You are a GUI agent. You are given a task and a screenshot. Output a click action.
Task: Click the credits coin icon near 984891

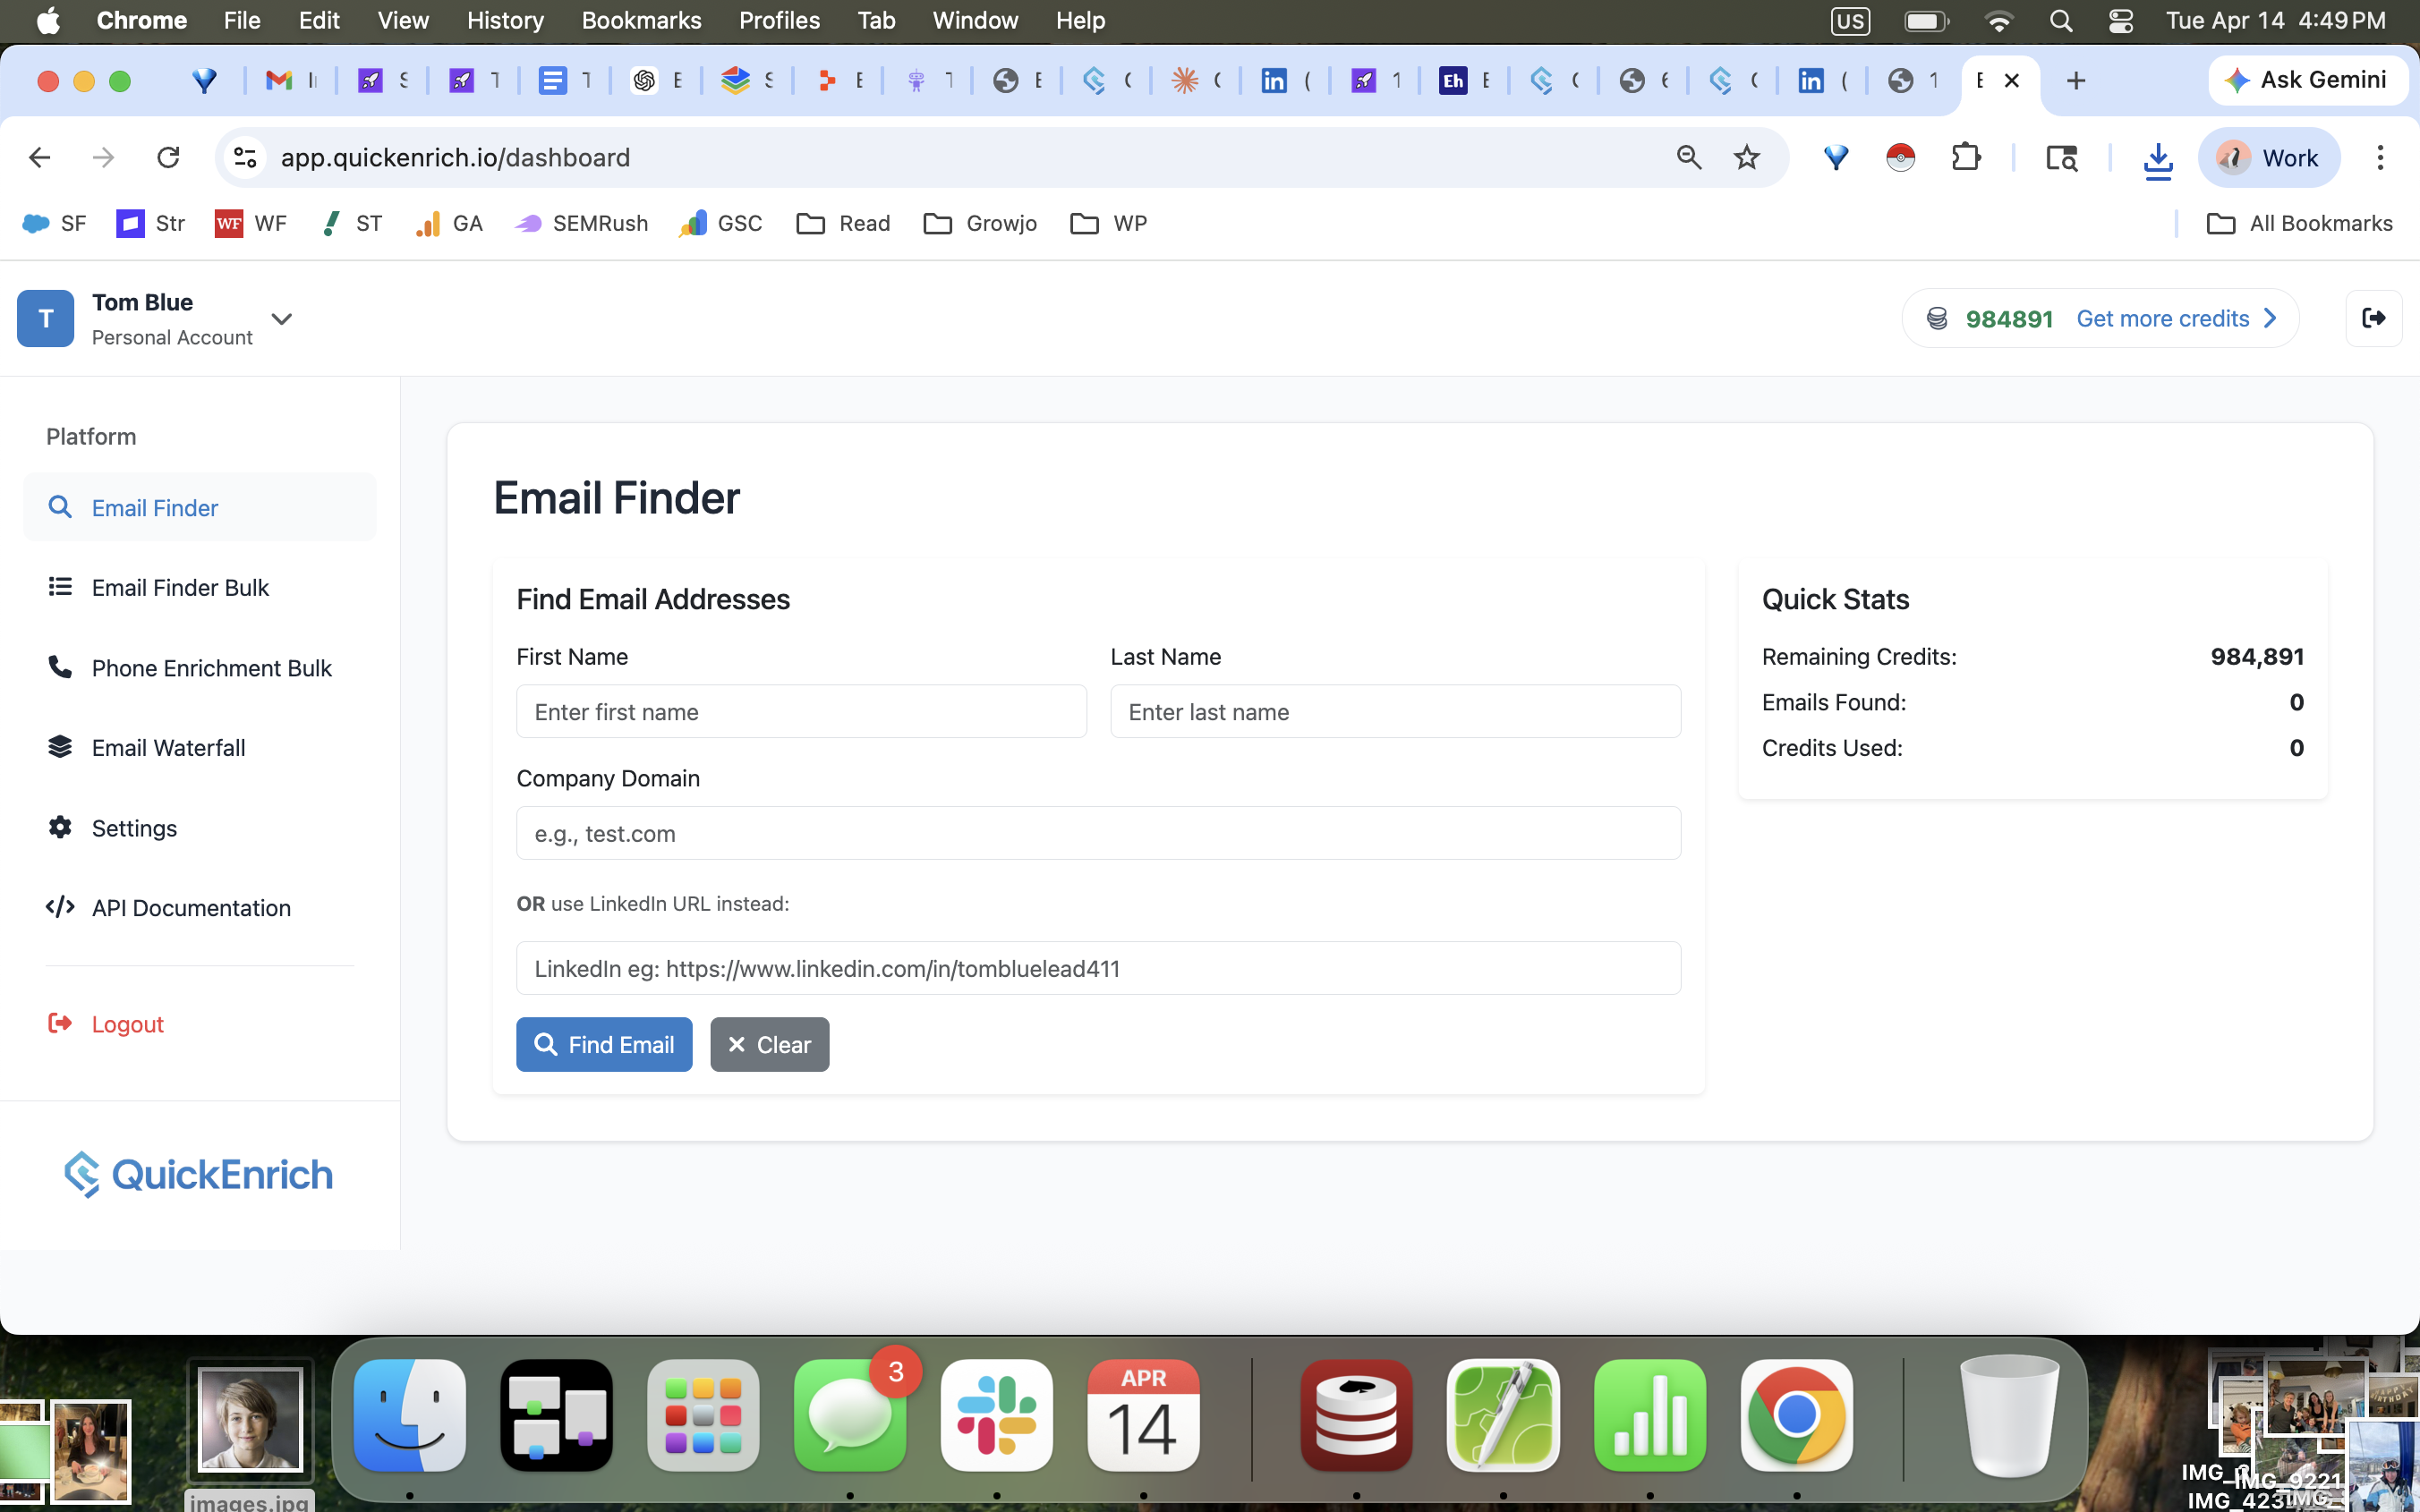tap(1938, 318)
